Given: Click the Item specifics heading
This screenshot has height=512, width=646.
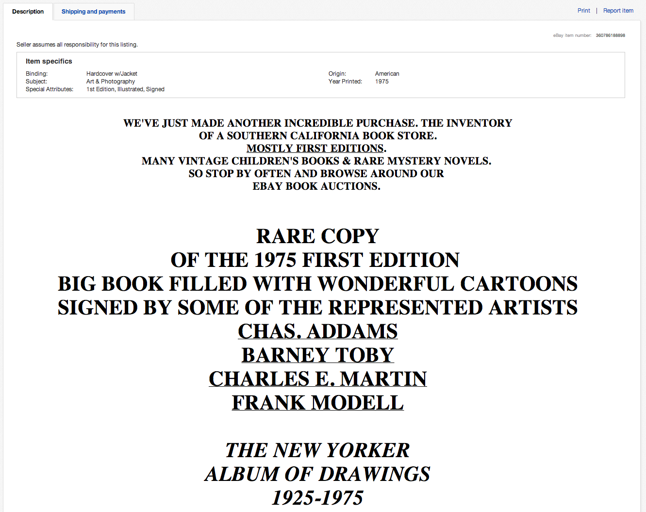Looking at the screenshot, I should point(49,61).
